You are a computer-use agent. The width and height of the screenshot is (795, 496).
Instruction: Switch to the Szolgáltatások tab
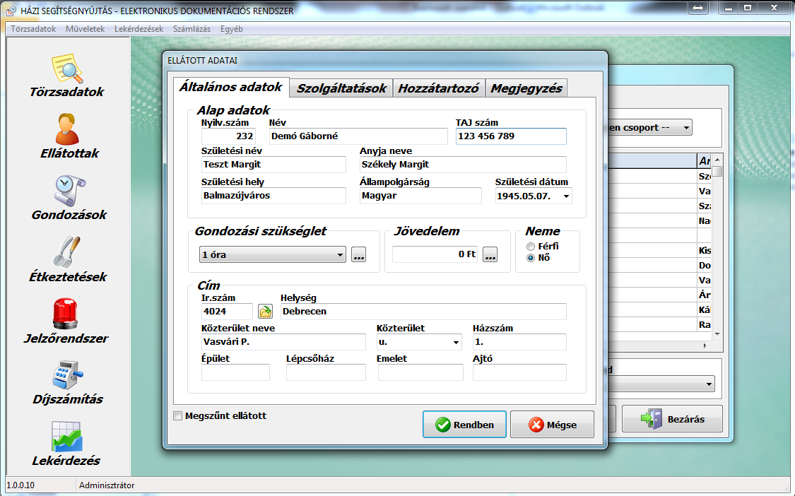coord(341,88)
